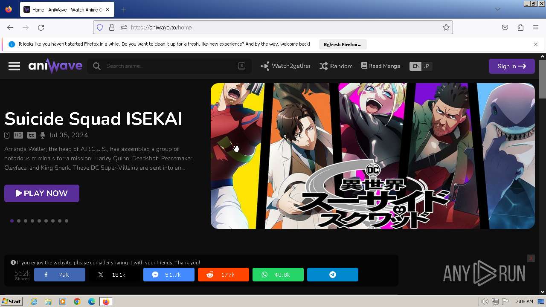Share on Messenger with 51.7k shares
546x307 pixels.
coord(169,275)
